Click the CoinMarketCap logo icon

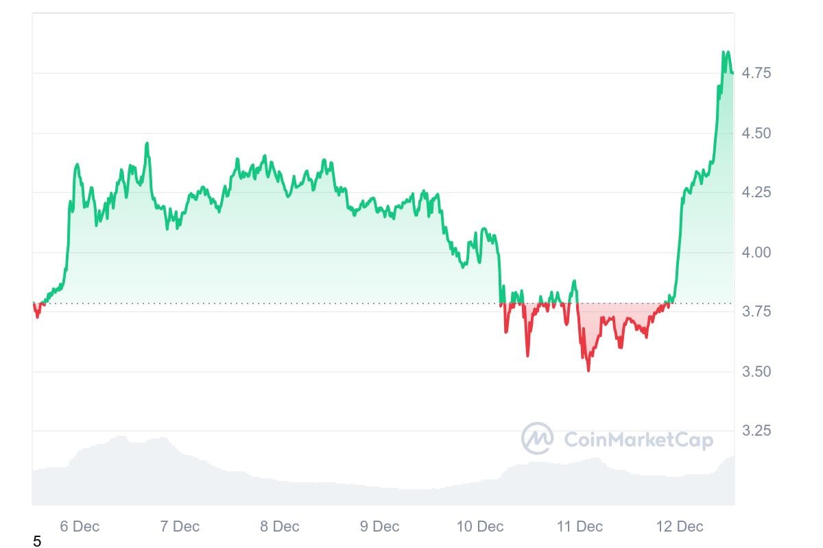click(537, 438)
